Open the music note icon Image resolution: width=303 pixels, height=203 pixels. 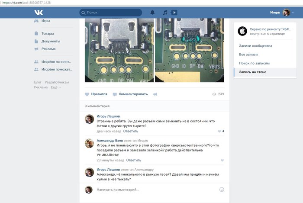164,13
